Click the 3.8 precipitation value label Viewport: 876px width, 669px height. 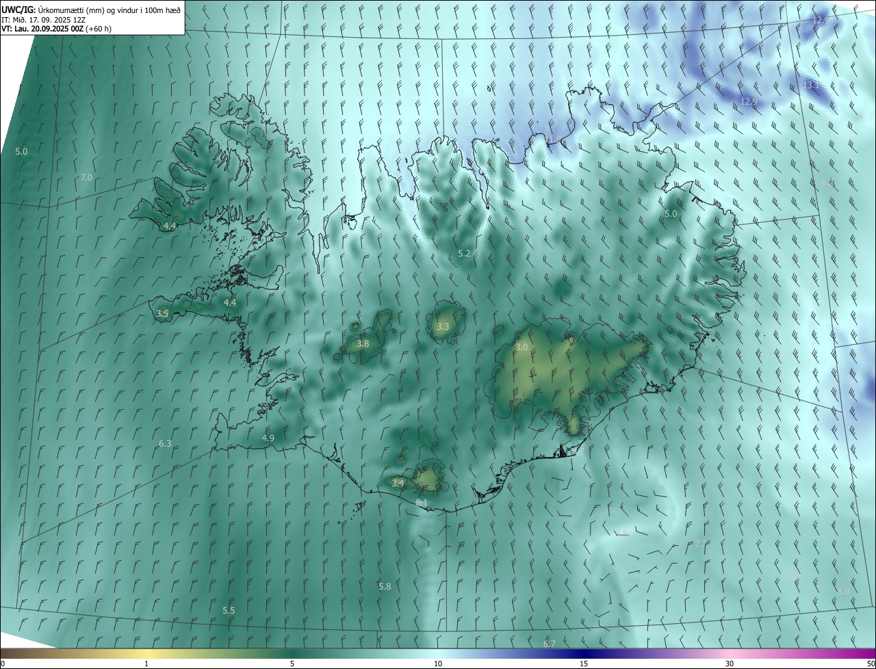point(363,344)
